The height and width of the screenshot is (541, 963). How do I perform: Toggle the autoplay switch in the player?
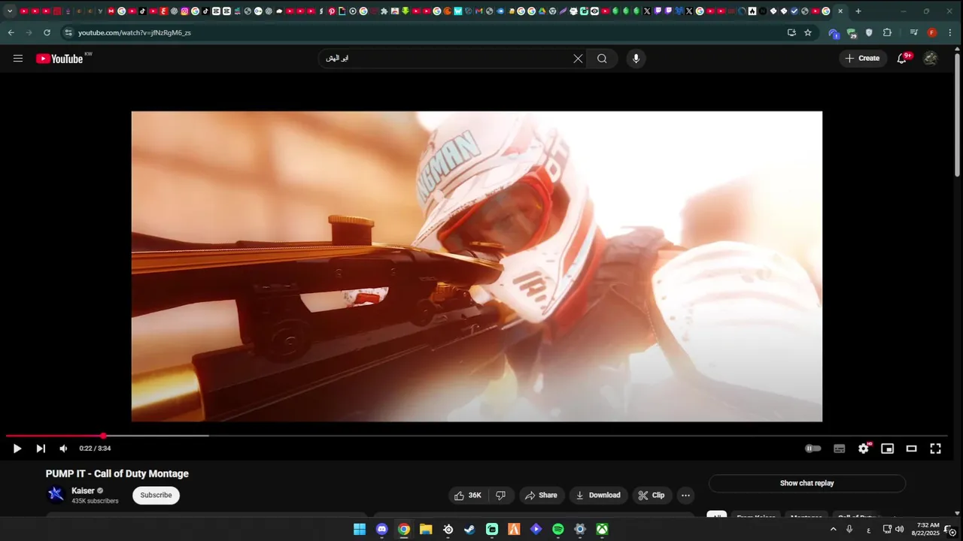(813, 449)
